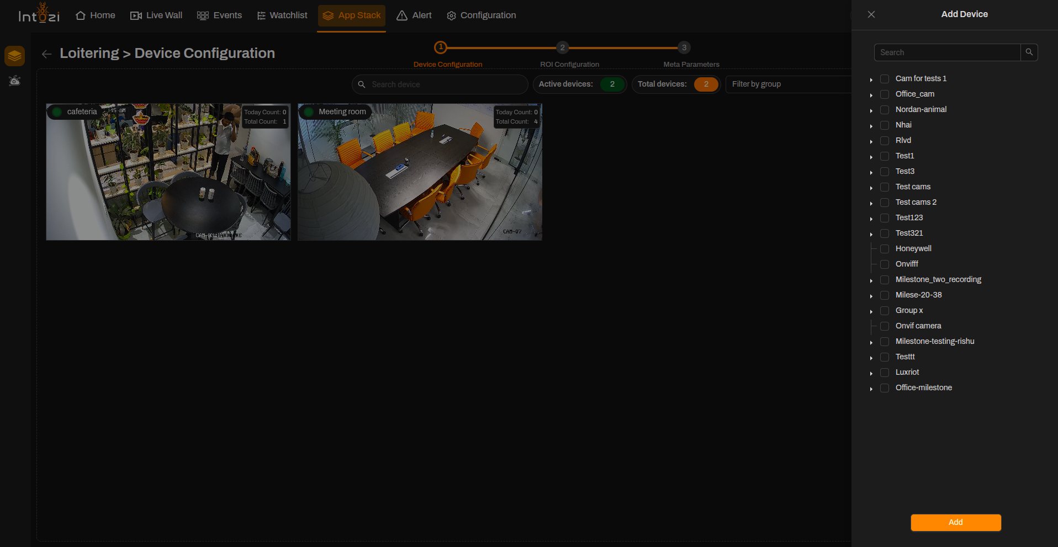Open the Meeting room camera thumbnail
This screenshot has width=1058, height=547.
[420, 172]
